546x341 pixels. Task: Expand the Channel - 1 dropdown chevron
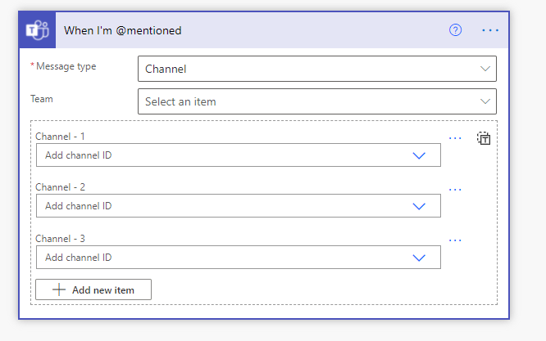419,155
